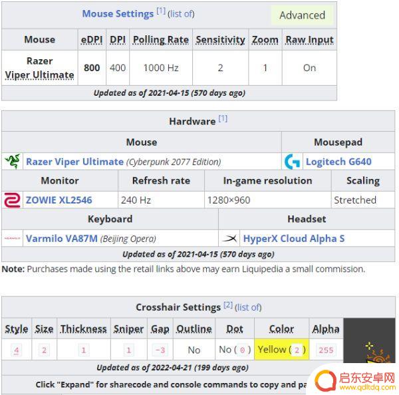
Task: Click the crosshair preview image
Action: 369,341
